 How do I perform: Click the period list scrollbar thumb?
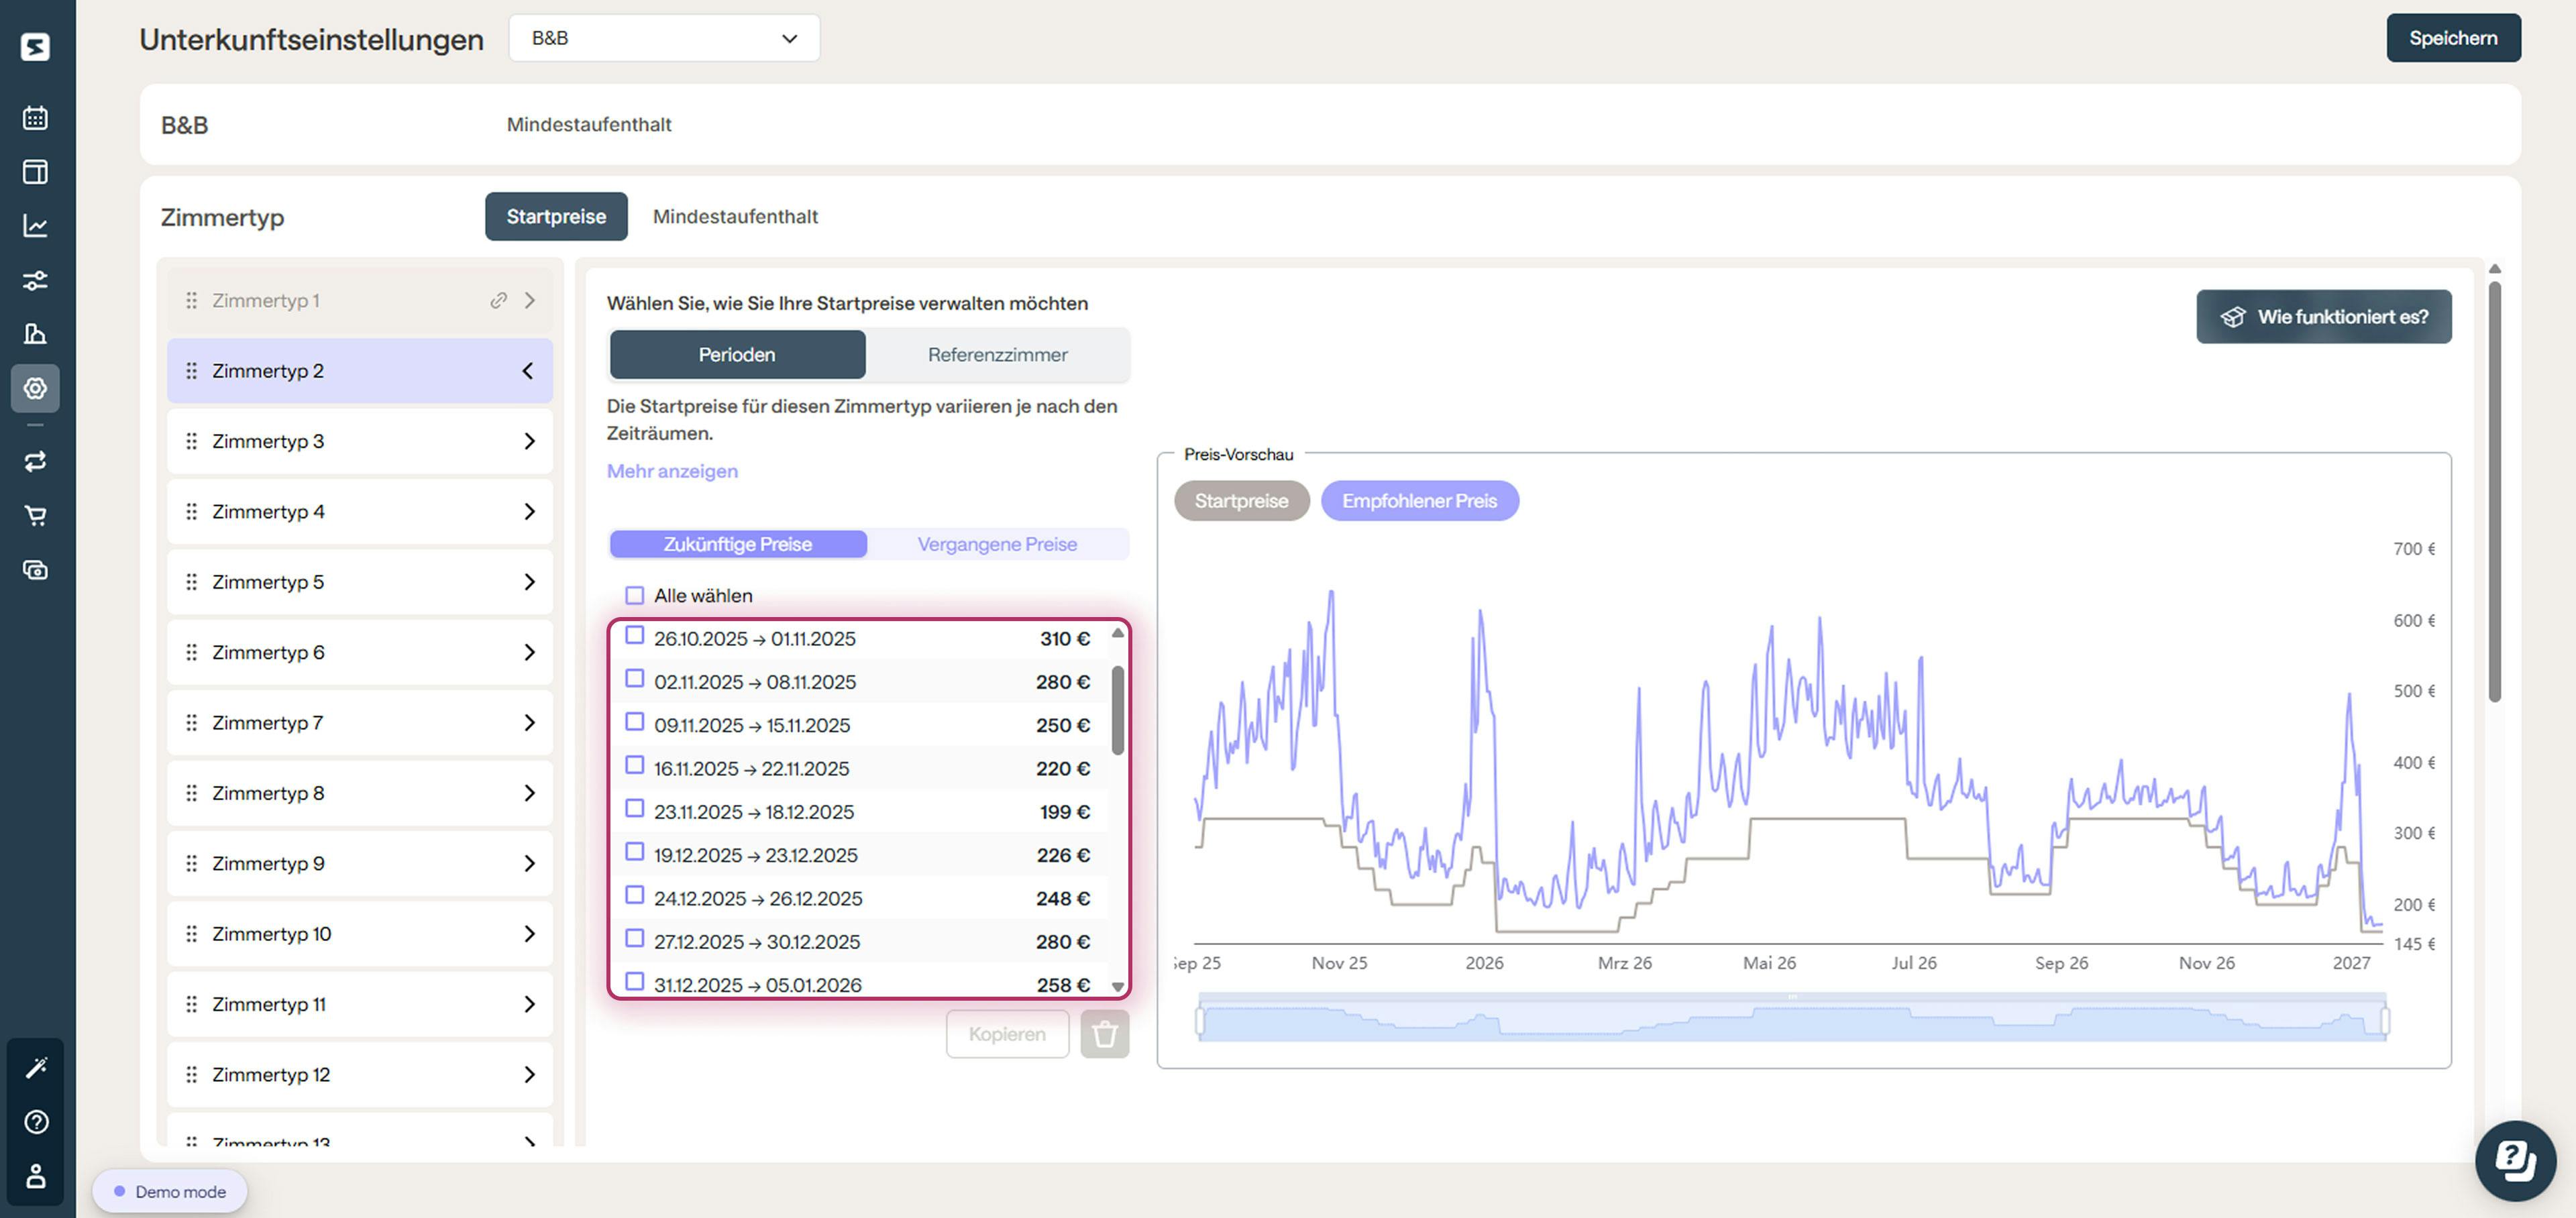tap(1118, 710)
